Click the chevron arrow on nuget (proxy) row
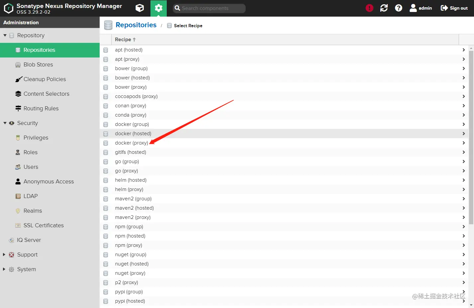Viewport: 474px width, 308px height. [x=463, y=273]
